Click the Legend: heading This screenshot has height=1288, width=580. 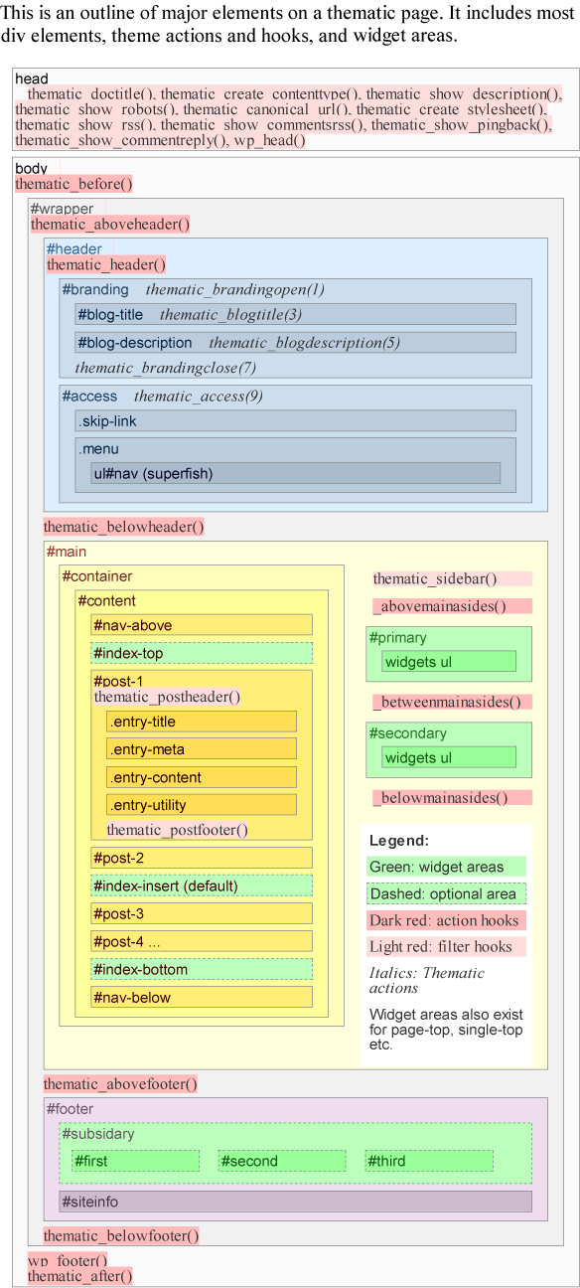(399, 840)
